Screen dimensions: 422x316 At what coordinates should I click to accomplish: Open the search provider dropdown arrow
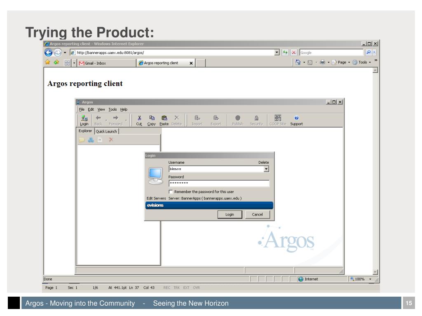pos(374,52)
